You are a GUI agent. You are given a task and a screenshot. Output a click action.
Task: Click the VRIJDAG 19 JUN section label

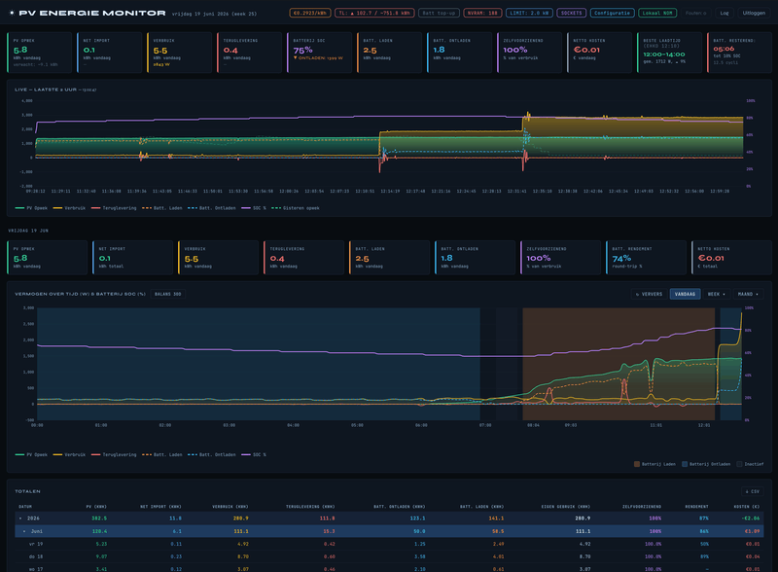[28, 231]
